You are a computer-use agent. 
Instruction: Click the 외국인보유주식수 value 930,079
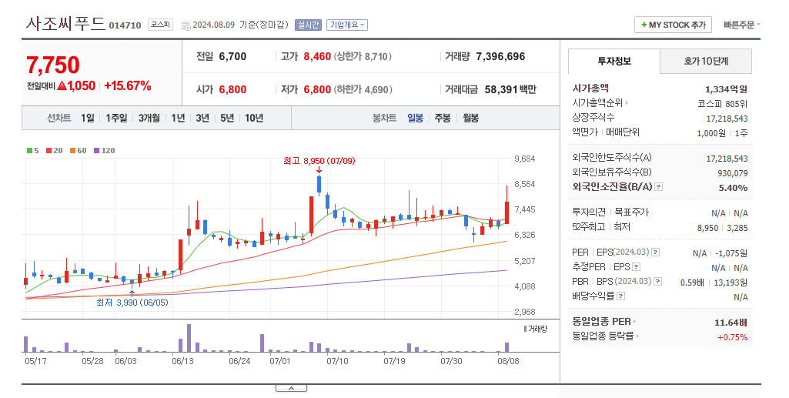click(x=733, y=173)
